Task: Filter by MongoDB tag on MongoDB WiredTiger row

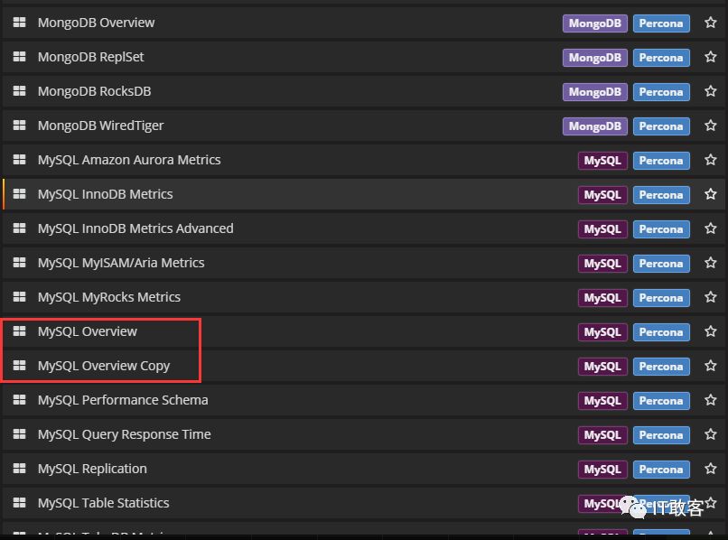Action: pyautogui.click(x=594, y=126)
